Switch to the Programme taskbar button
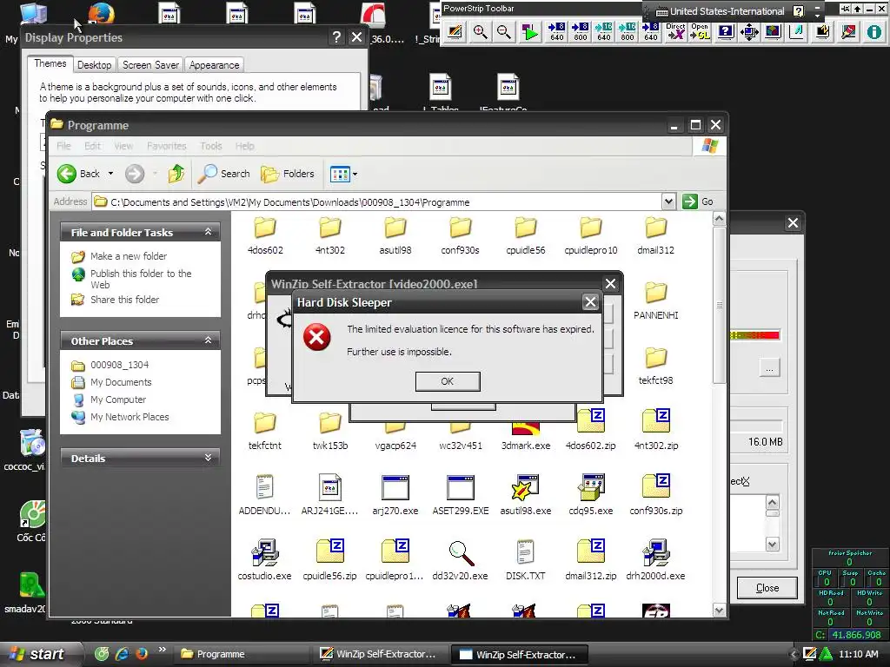 point(242,654)
